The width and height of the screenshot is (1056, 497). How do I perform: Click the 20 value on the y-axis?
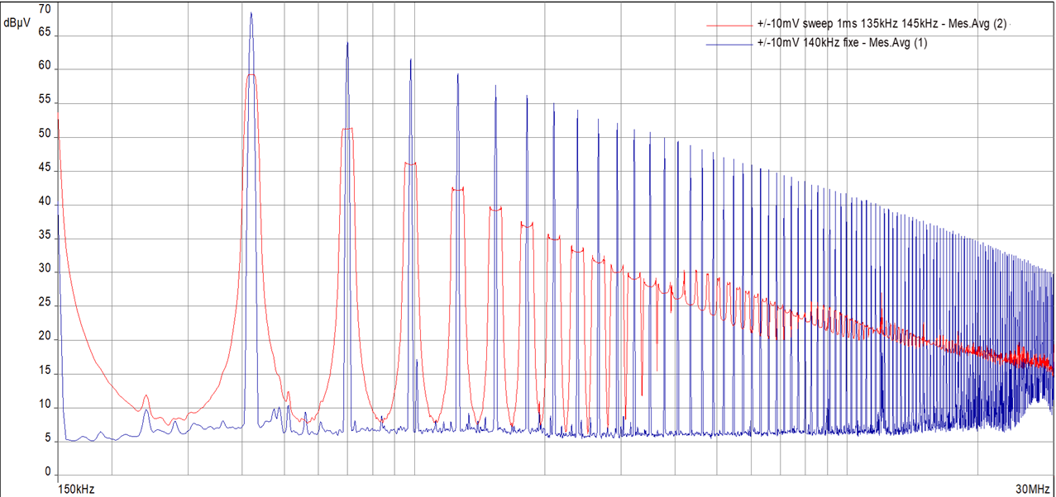coord(45,338)
